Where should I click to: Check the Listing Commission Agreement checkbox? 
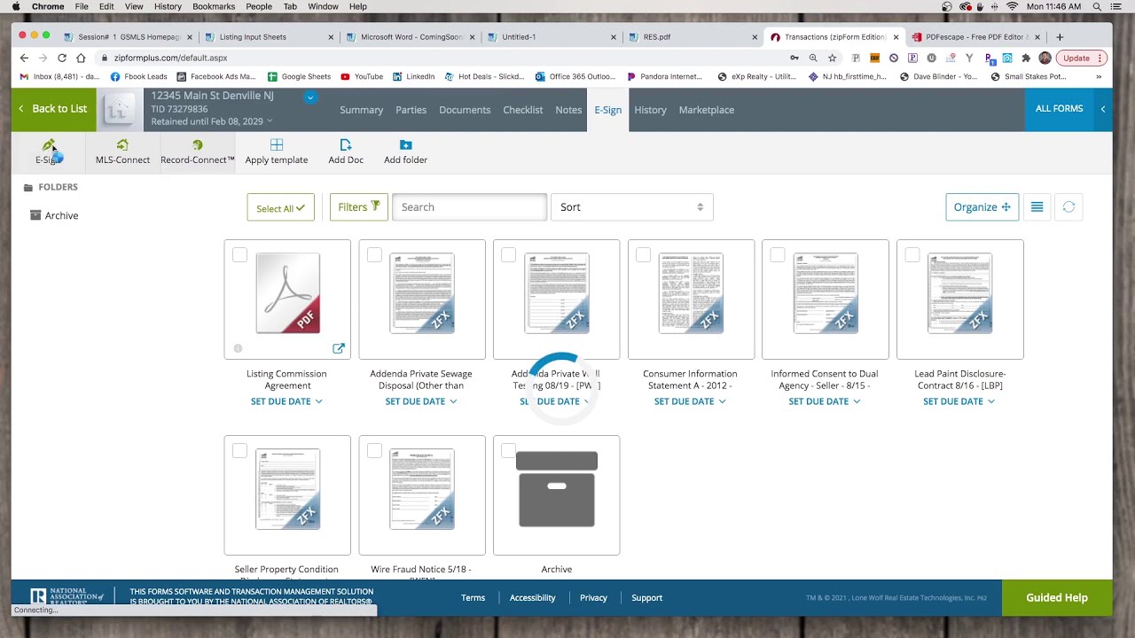tap(239, 255)
